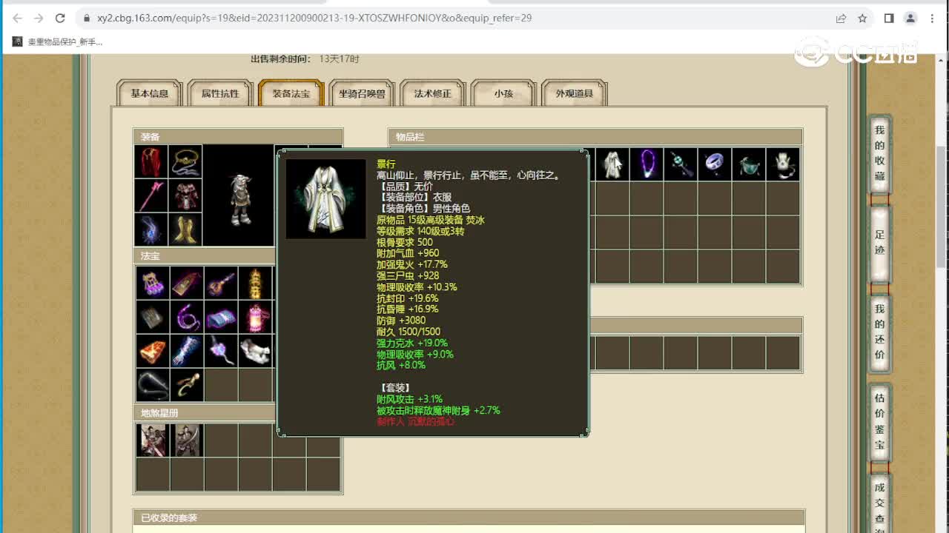Screen dimensions: 949x533
Task: Select the pink lantern treasure icon
Action: point(255,317)
